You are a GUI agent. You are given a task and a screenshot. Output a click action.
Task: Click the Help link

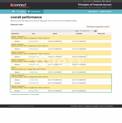coord(103,1)
